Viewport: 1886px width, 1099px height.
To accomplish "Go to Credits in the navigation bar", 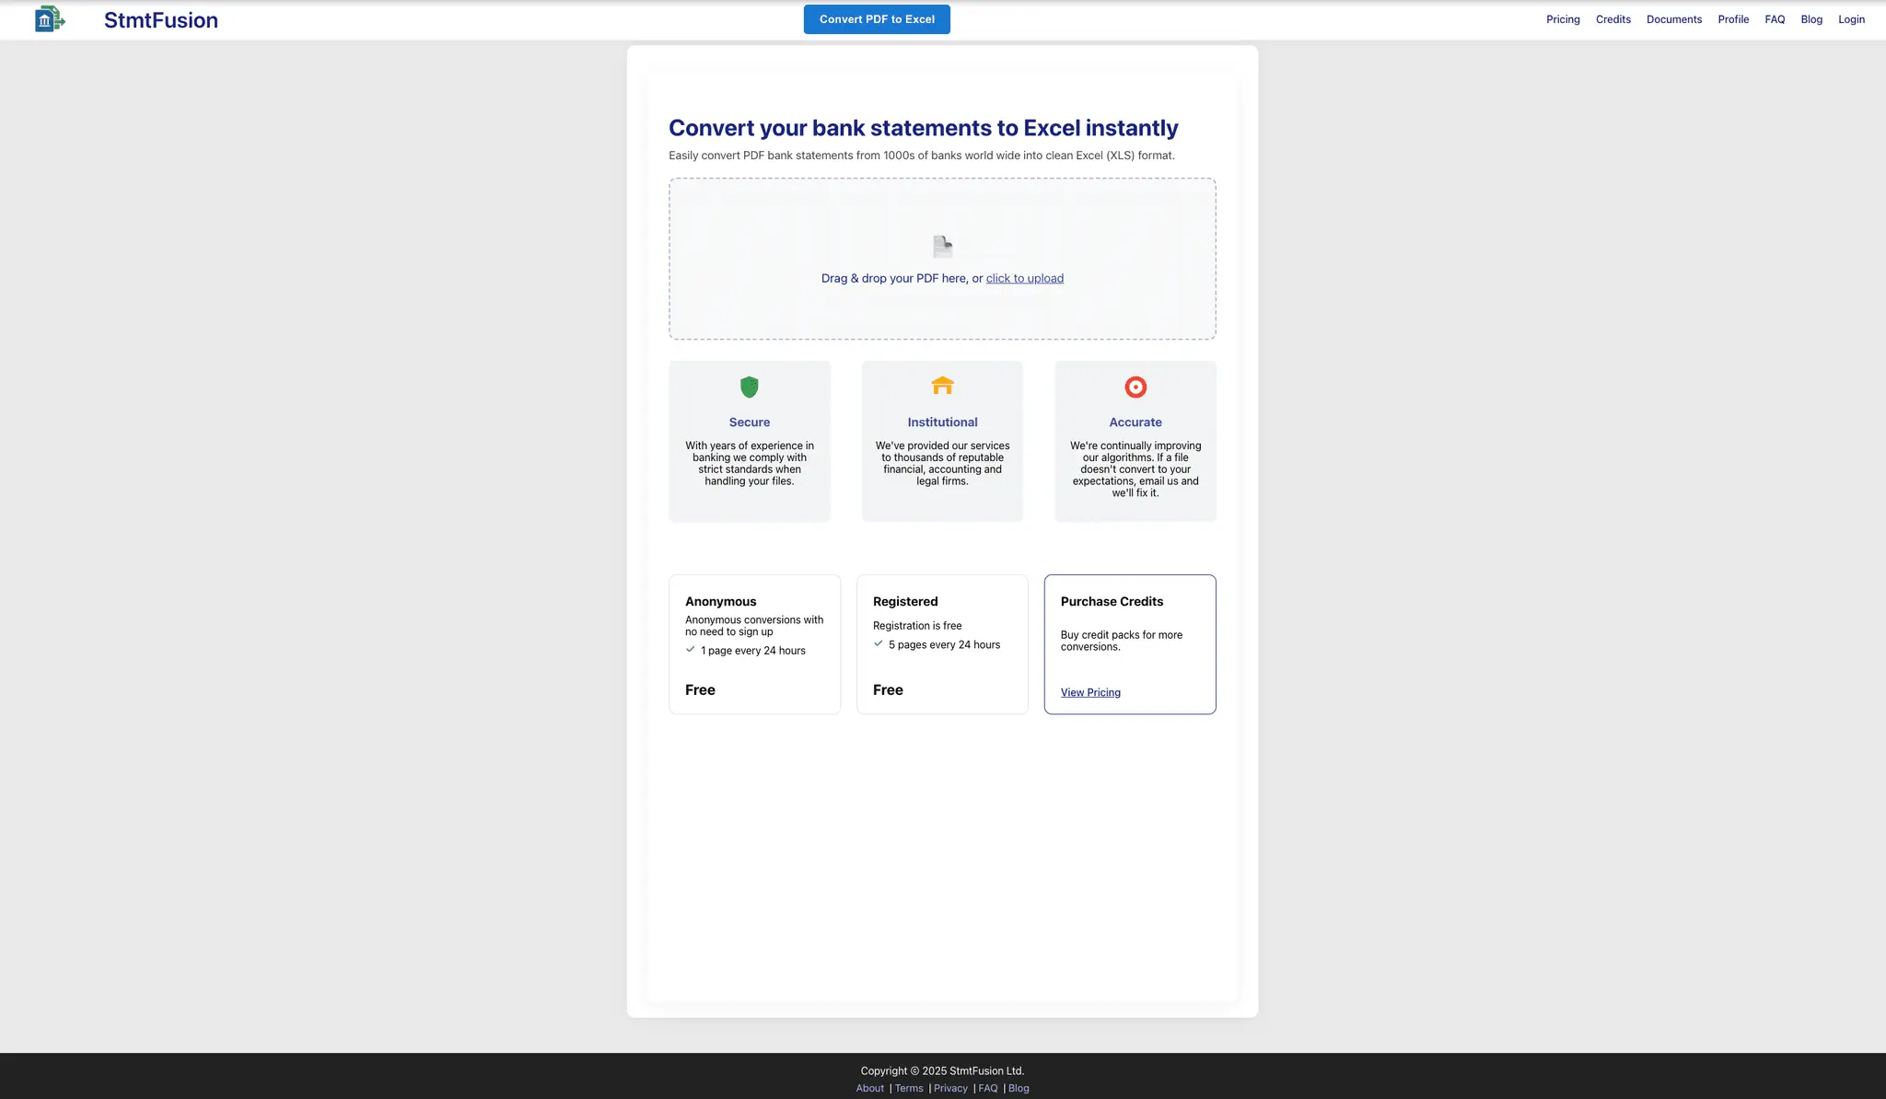I will point(1612,19).
